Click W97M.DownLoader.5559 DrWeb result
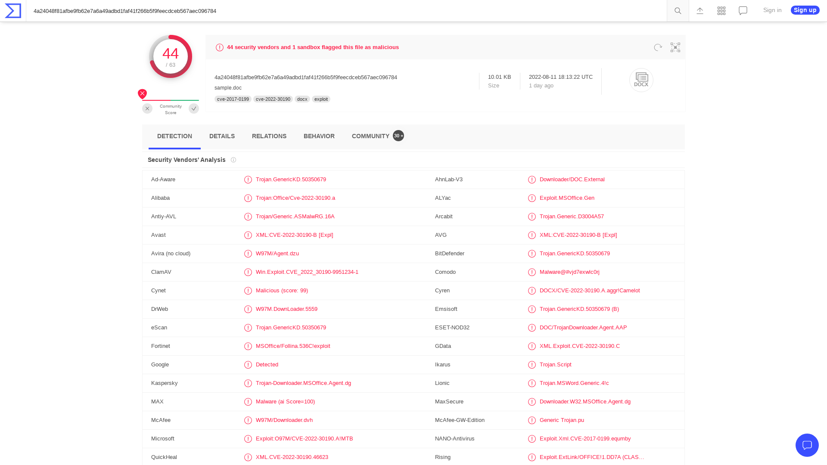827x465 pixels. pyautogui.click(x=286, y=309)
